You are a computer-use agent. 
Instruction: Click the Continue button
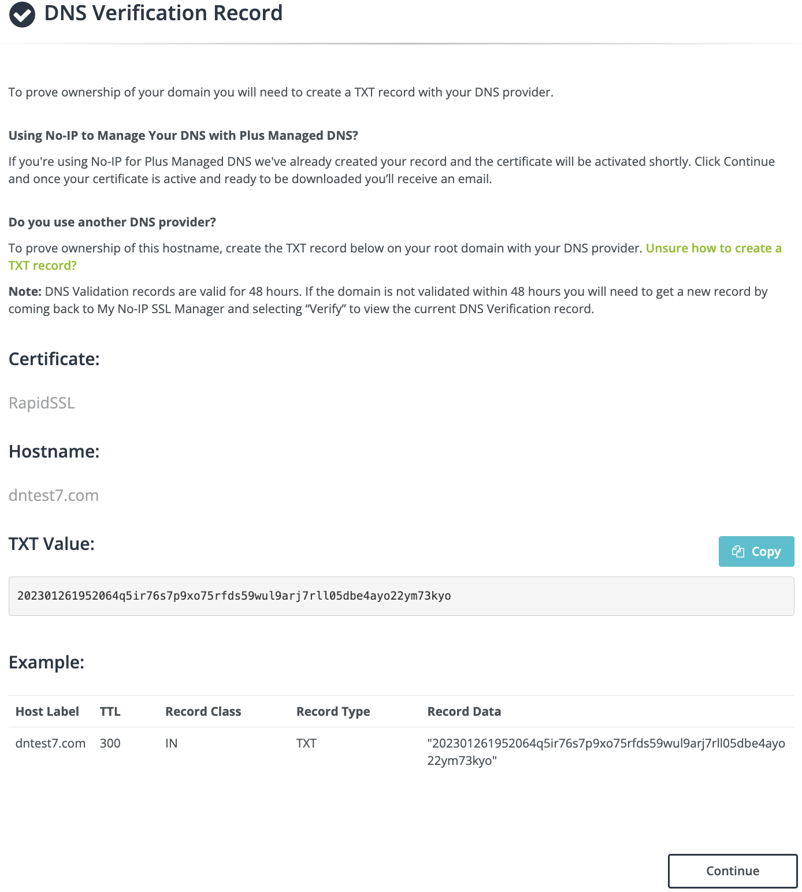pyautogui.click(x=733, y=871)
